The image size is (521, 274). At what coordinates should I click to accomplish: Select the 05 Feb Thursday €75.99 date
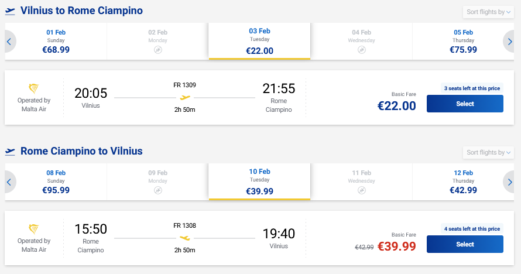coord(463,42)
